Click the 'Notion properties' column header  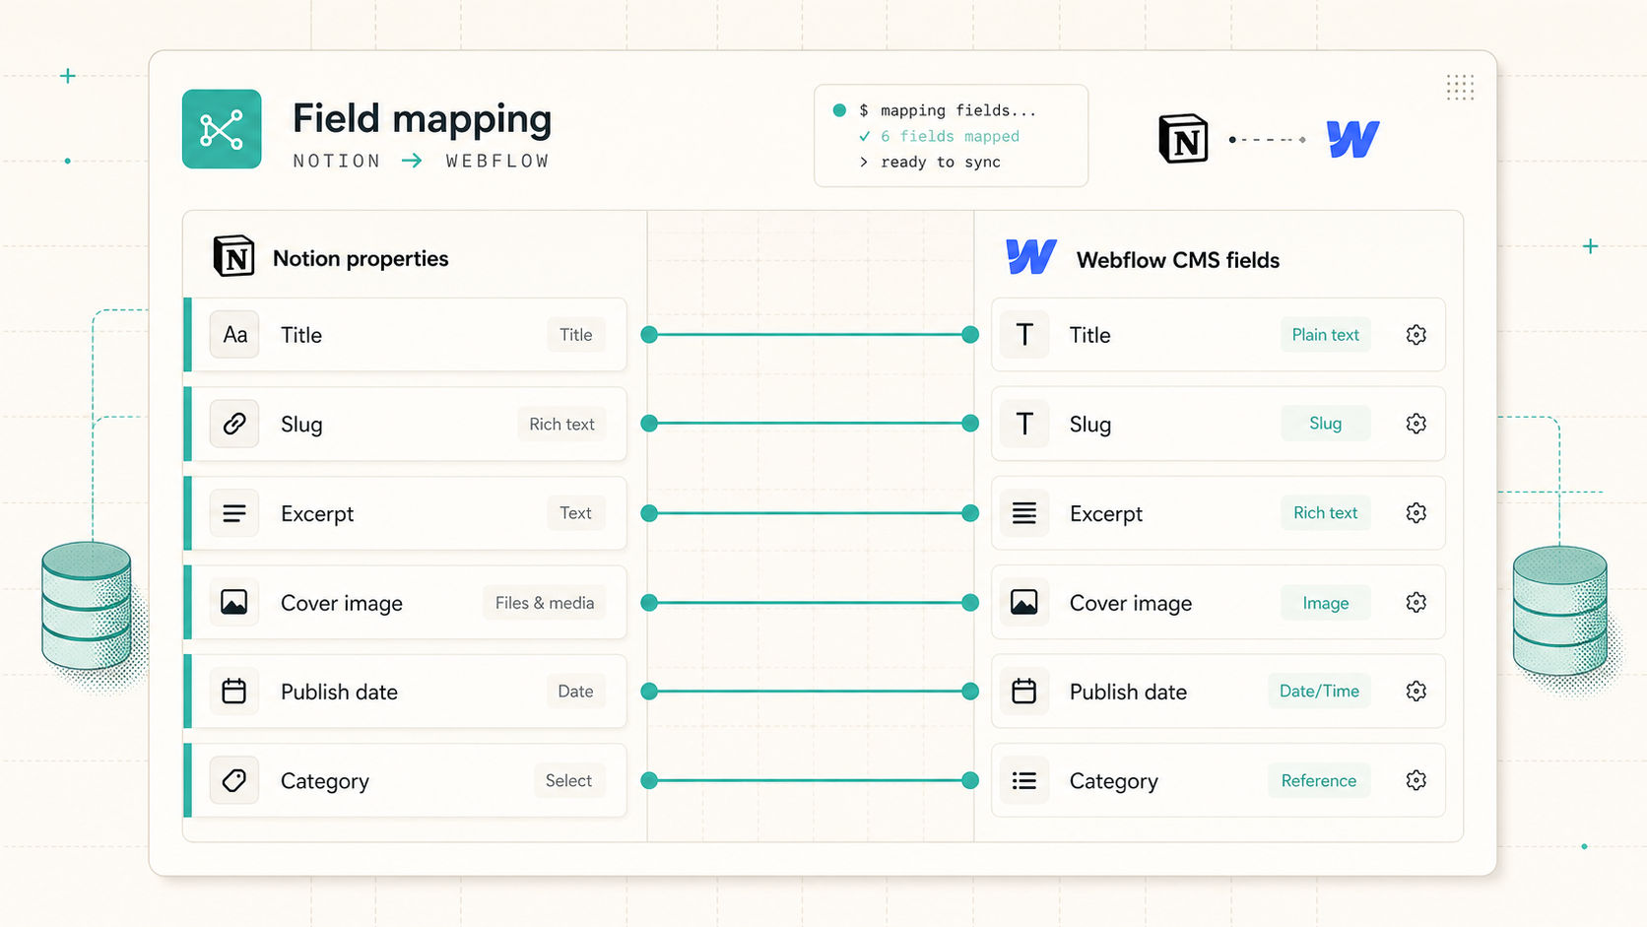pyautogui.click(x=361, y=258)
